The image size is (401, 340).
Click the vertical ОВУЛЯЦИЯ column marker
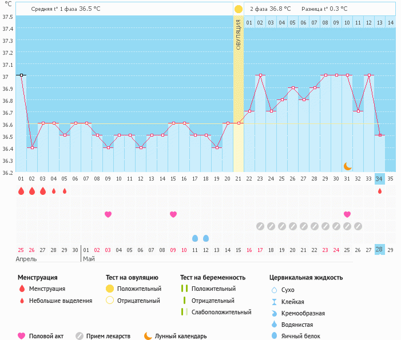coord(239,34)
